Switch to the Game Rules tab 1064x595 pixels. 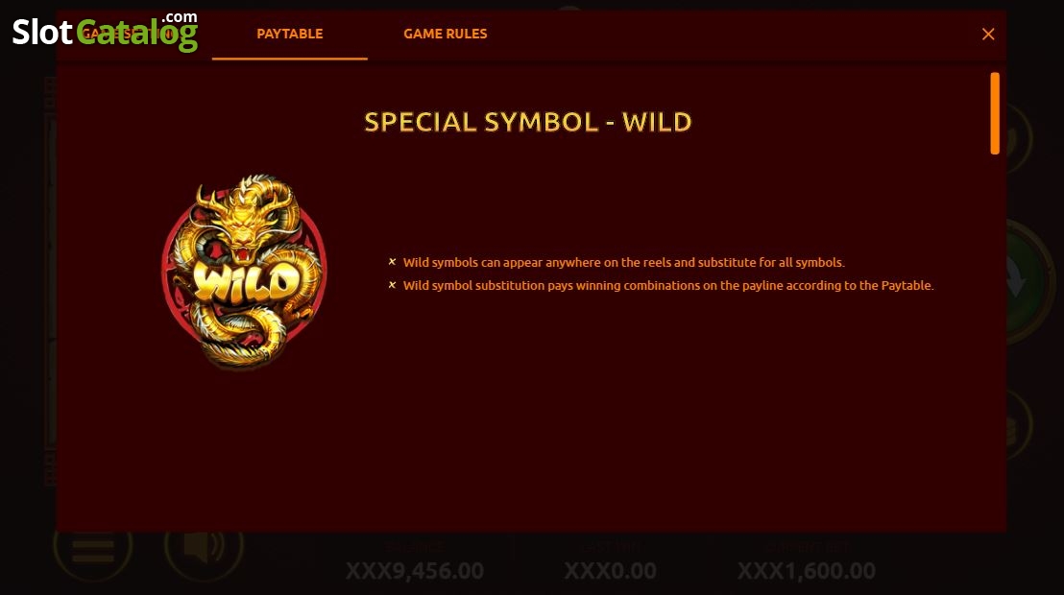point(446,34)
